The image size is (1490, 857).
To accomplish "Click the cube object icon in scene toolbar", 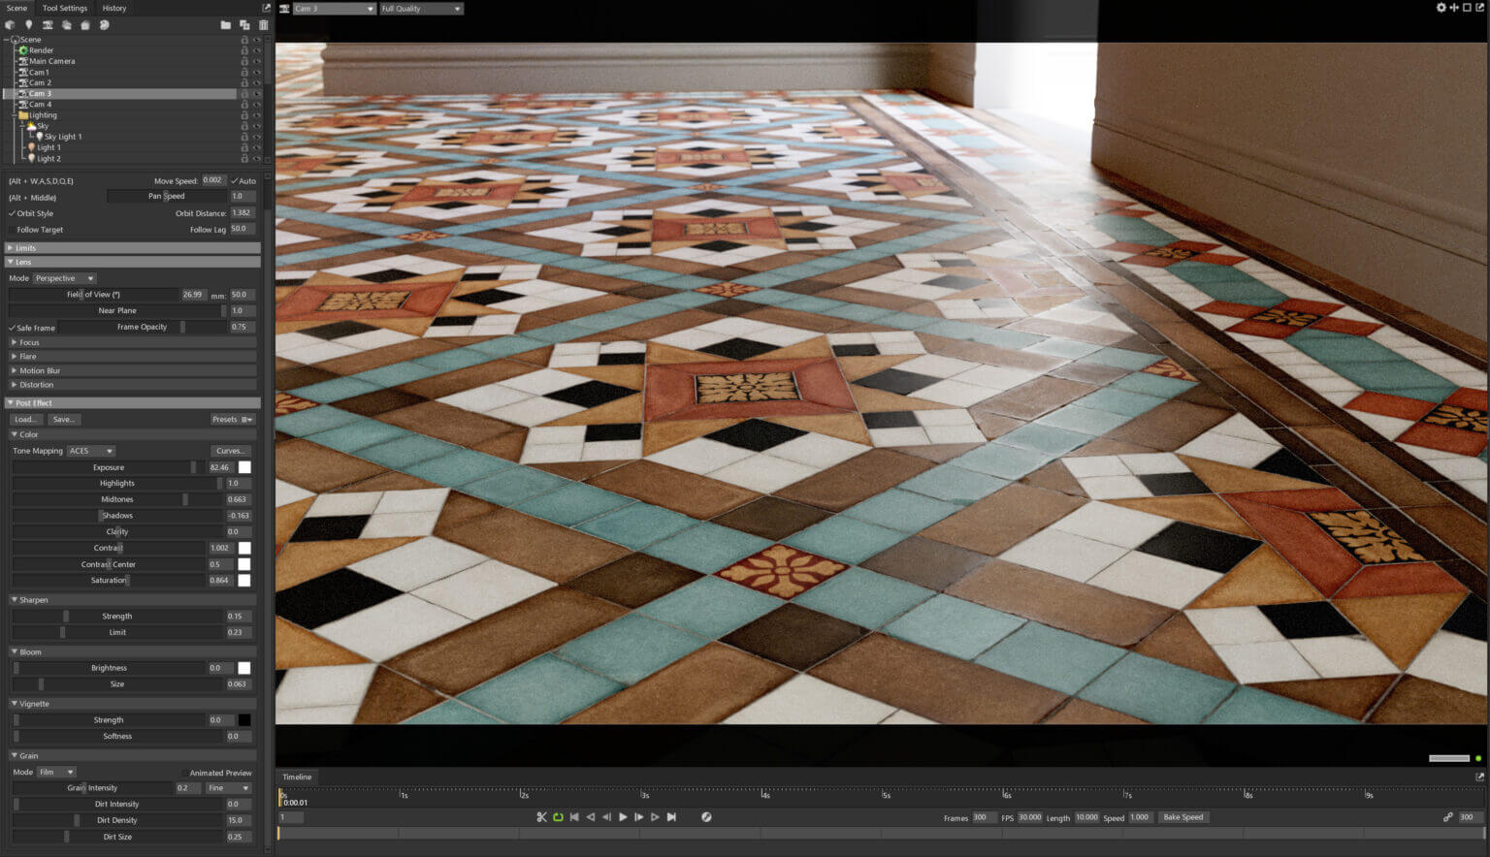I will [x=10, y=25].
